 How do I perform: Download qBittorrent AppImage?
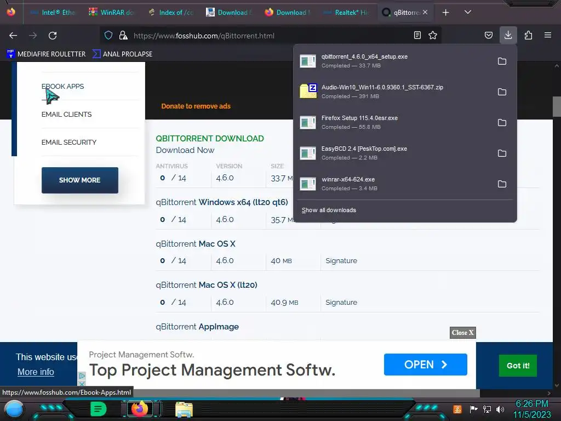click(197, 327)
